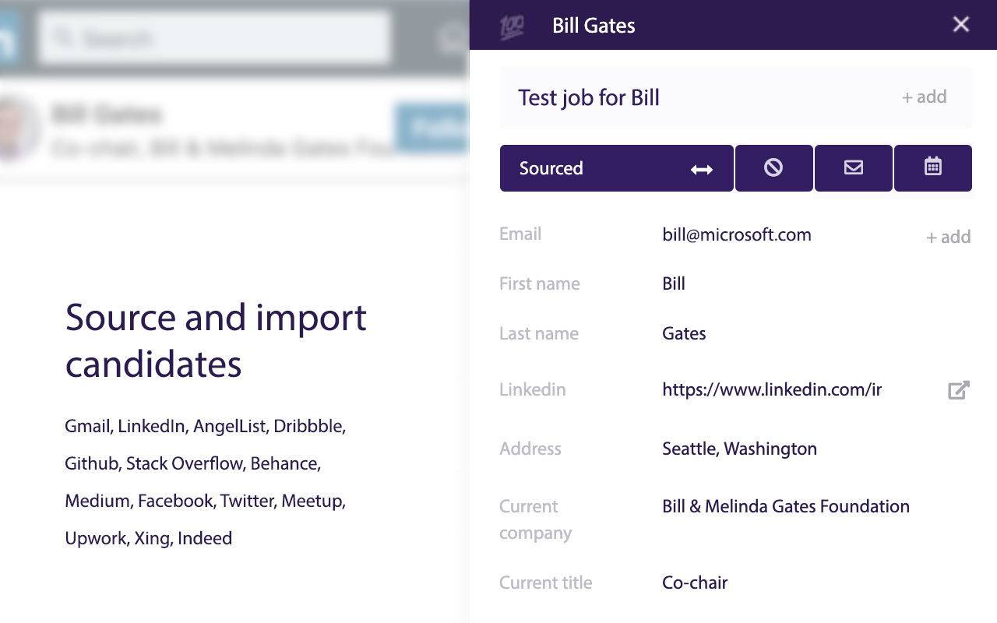Click the blurred Search box in background page

pyautogui.click(x=214, y=37)
